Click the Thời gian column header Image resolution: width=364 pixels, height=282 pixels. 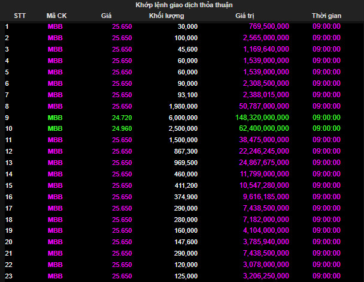coord(326,16)
